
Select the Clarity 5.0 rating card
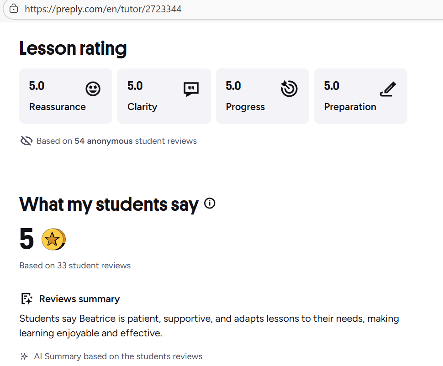[164, 96]
